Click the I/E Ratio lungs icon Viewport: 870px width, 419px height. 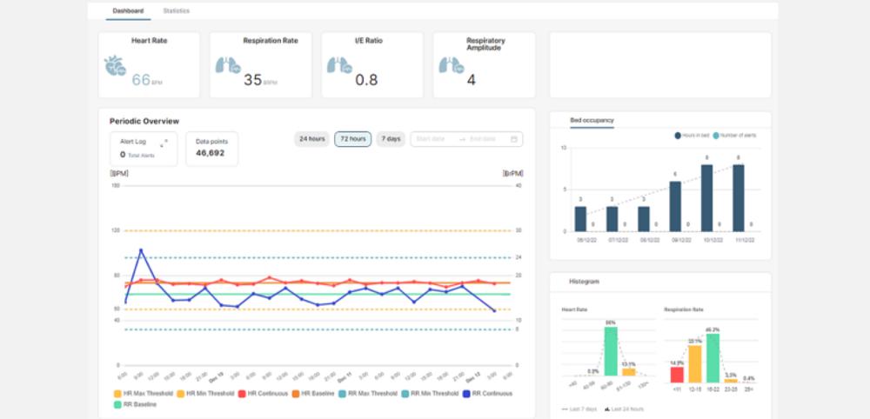[x=338, y=65]
